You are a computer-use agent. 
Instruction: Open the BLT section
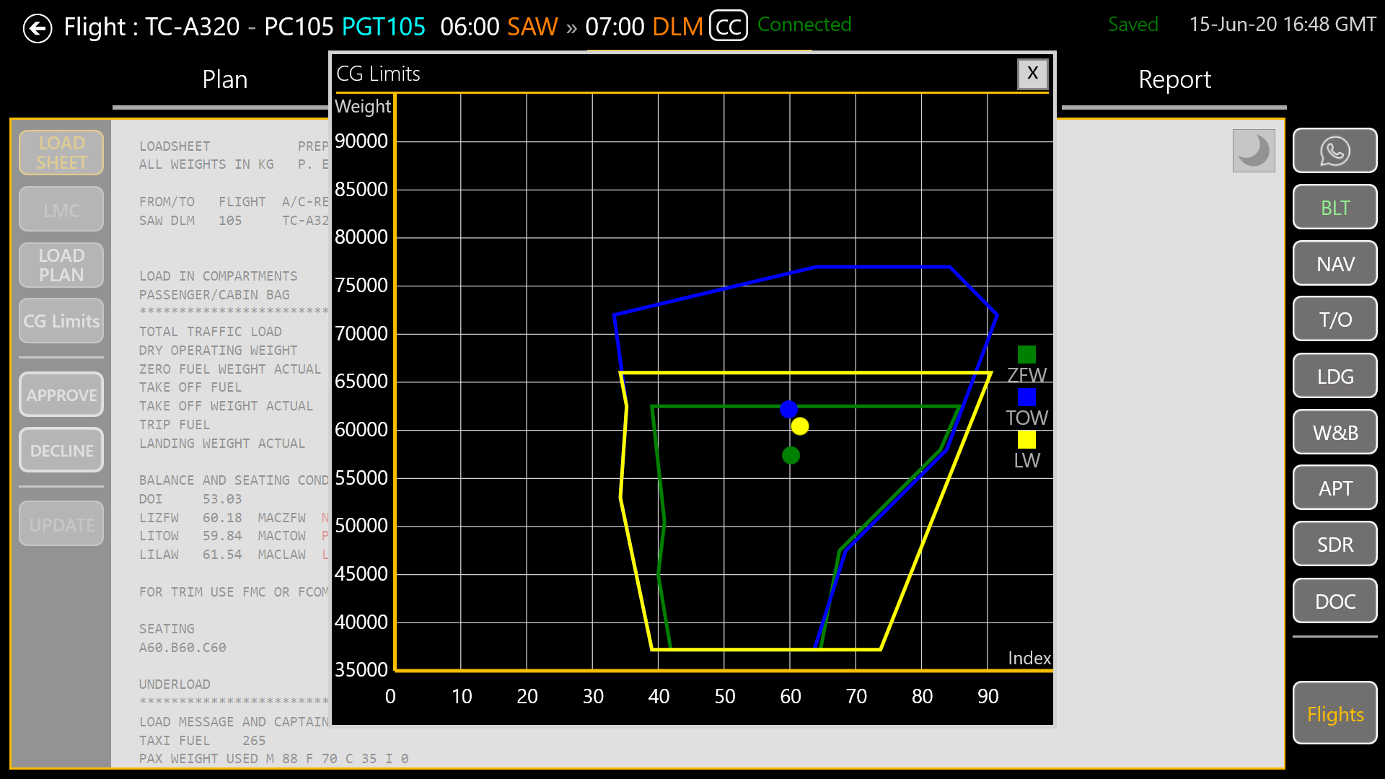pos(1335,208)
